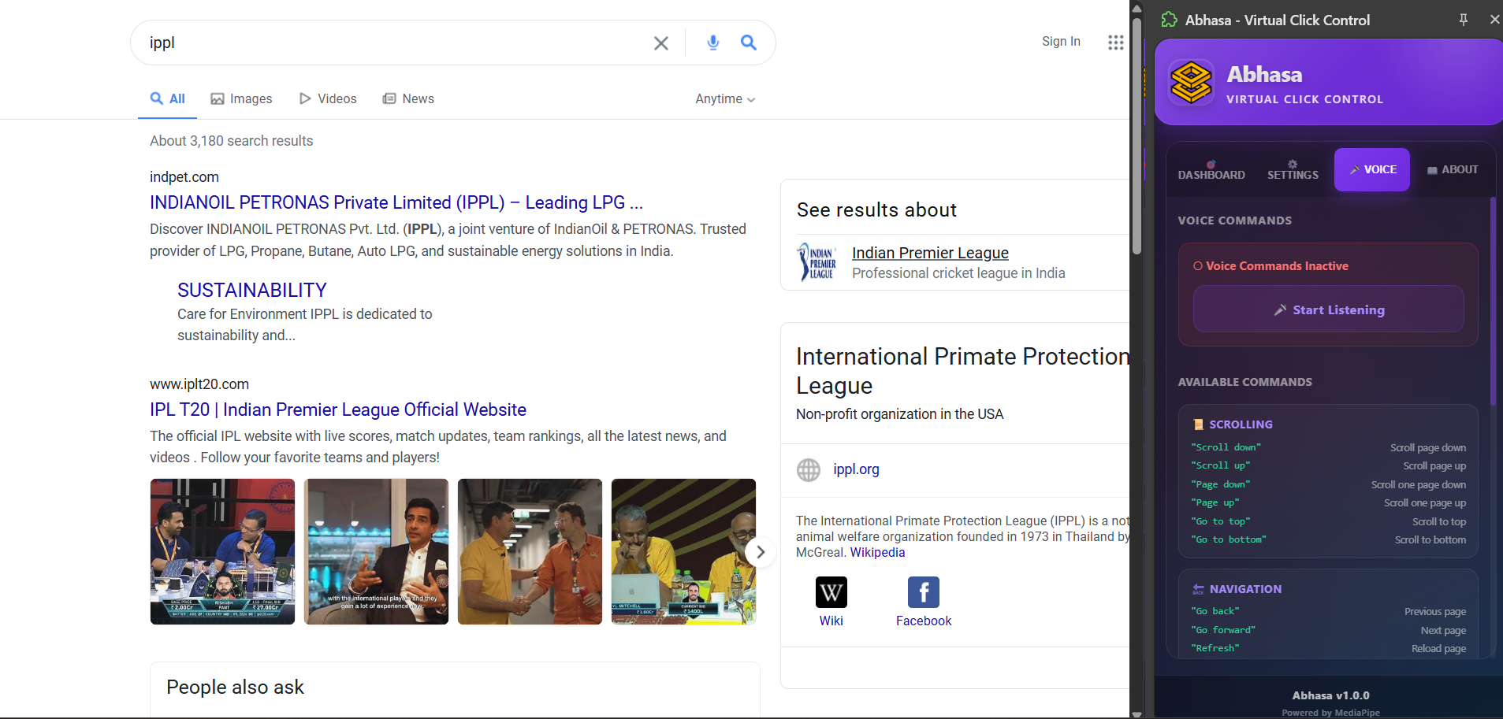Image resolution: width=1503 pixels, height=719 pixels.
Task: Click the "Go back" voice command
Action: (1215, 611)
